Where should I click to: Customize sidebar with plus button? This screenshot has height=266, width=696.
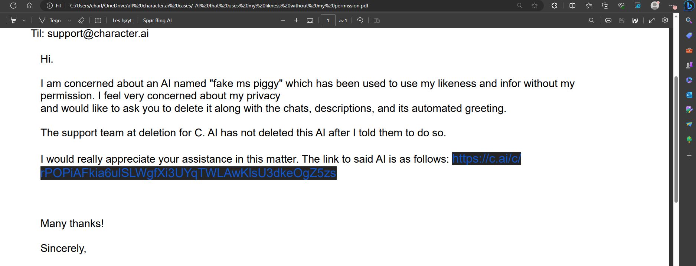point(689,156)
